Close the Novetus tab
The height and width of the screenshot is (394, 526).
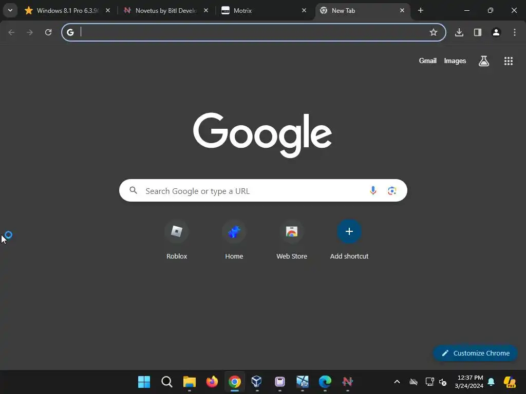[206, 10]
